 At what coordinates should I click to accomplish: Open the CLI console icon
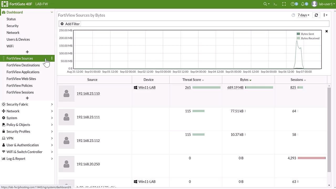[x=275, y=4]
